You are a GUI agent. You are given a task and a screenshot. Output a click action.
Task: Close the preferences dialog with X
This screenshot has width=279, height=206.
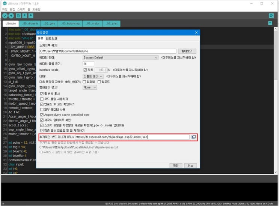tap(196, 33)
